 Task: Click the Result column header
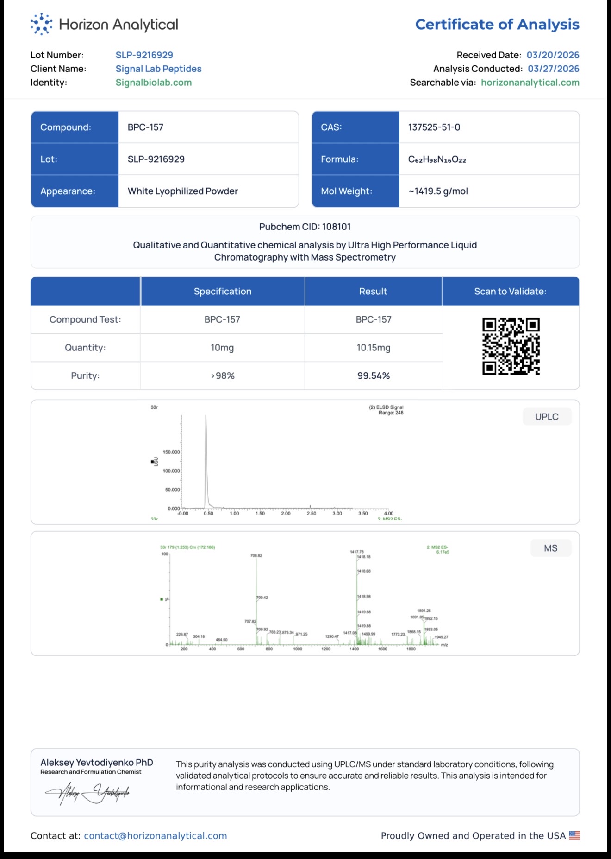(x=373, y=291)
